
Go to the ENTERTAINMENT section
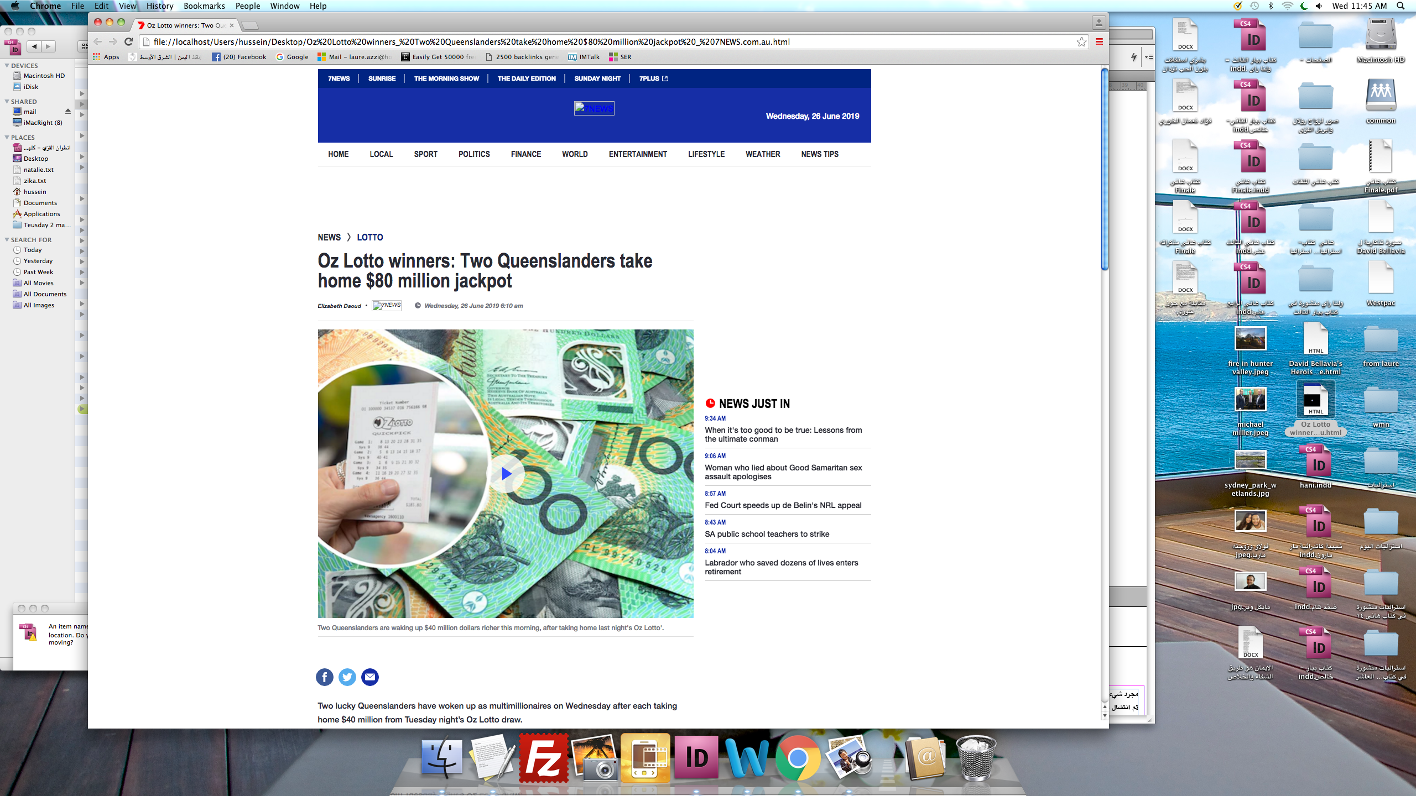point(638,154)
